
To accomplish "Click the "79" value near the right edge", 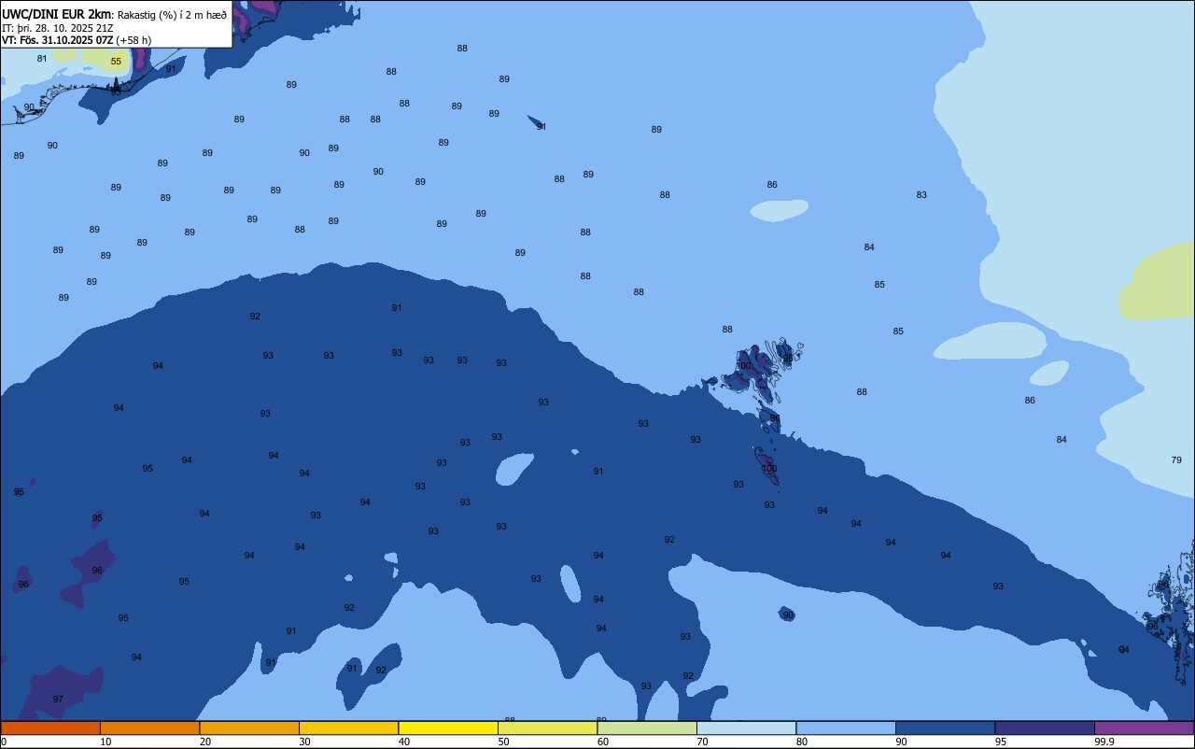I will pos(1176,459).
